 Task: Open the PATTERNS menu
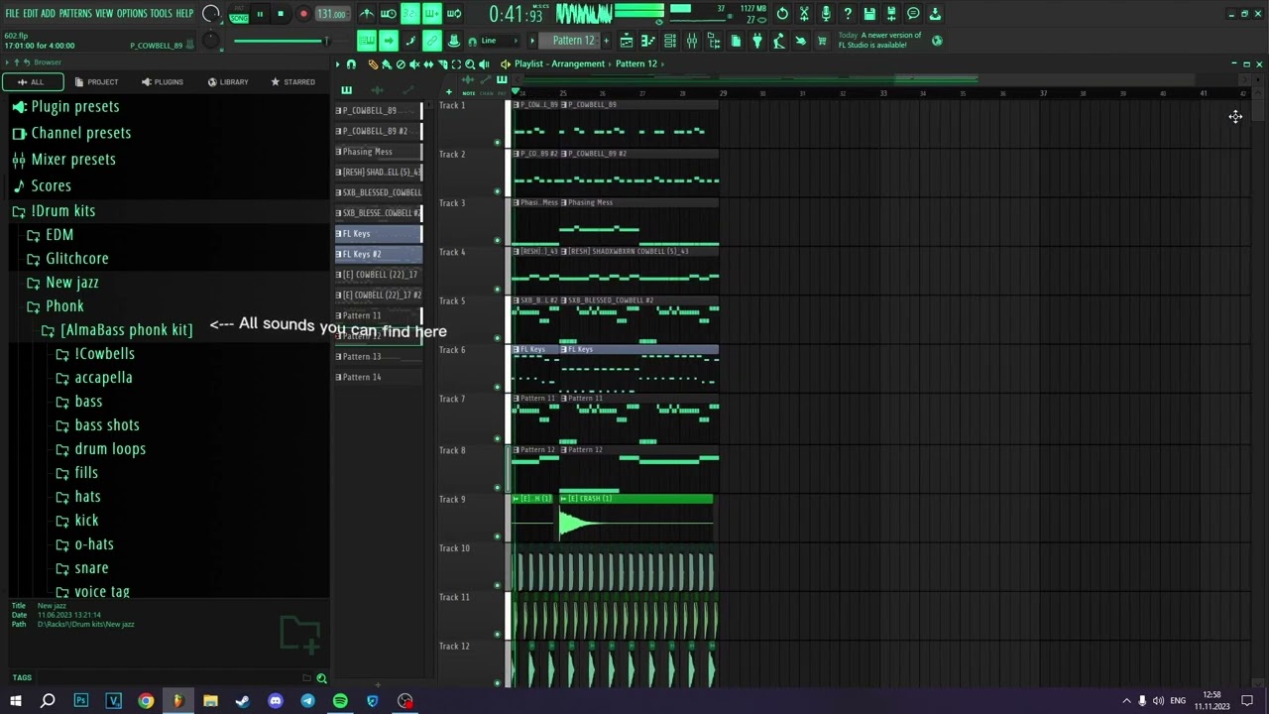[74, 14]
